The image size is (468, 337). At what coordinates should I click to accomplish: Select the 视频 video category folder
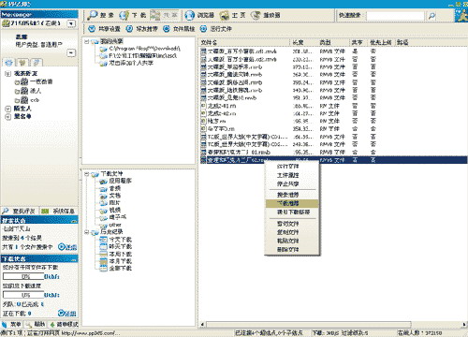click(x=110, y=210)
